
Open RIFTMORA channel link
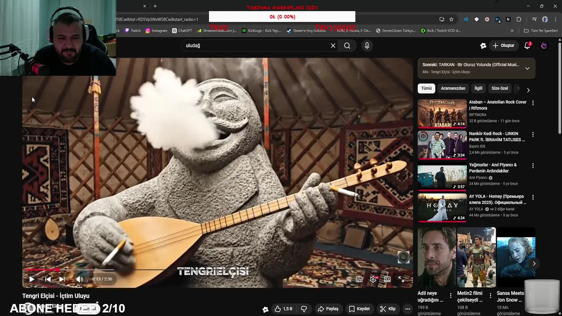478,115
